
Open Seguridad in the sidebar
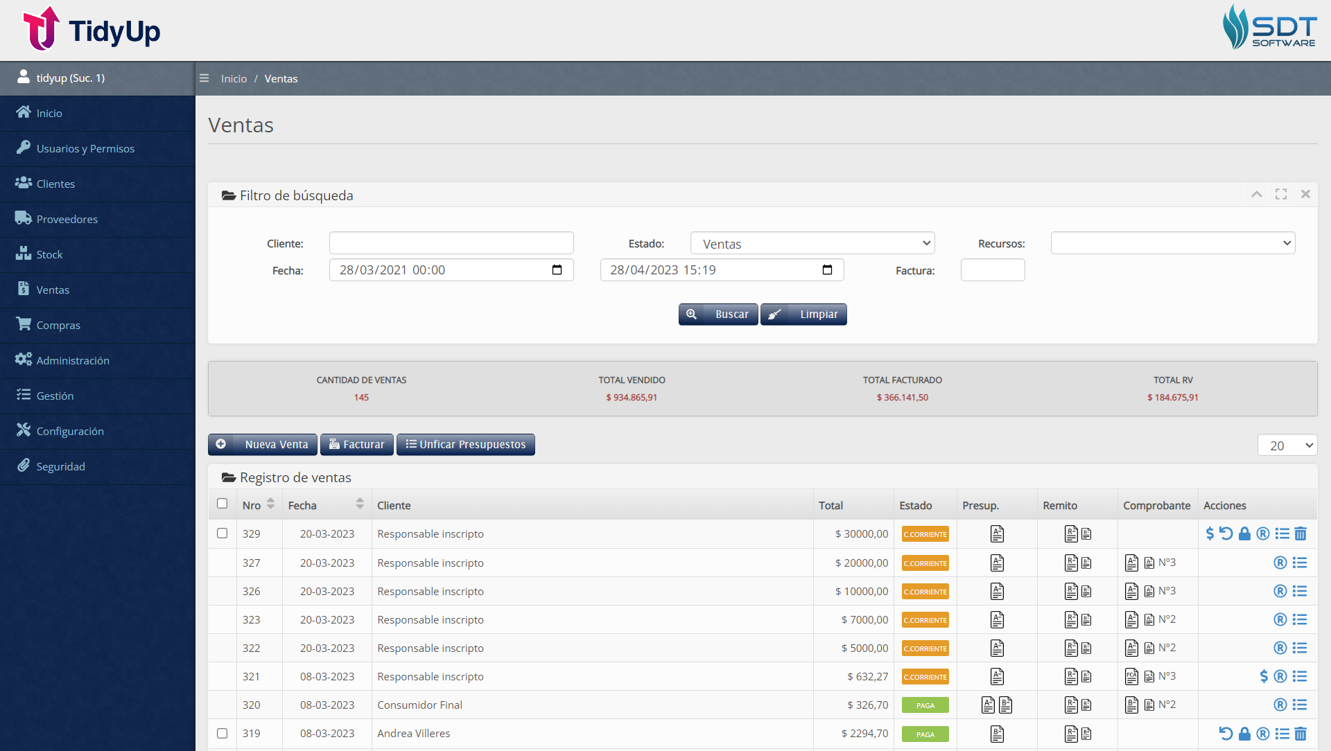[x=97, y=466]
